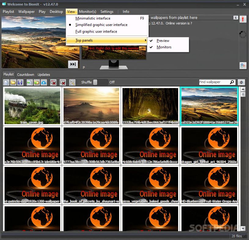Image resolution: width=249 pixels, height=240 pixels.
Task: Select the pizza_vegetables_baked_goods thumbnail
Action: pos(150,185)
